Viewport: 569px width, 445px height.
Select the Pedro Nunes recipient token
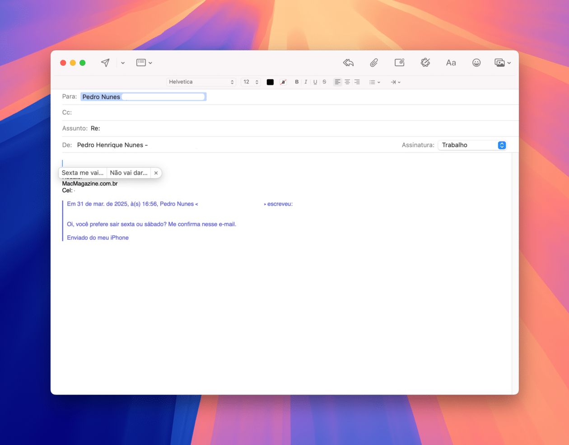click(x=143, y=97)
